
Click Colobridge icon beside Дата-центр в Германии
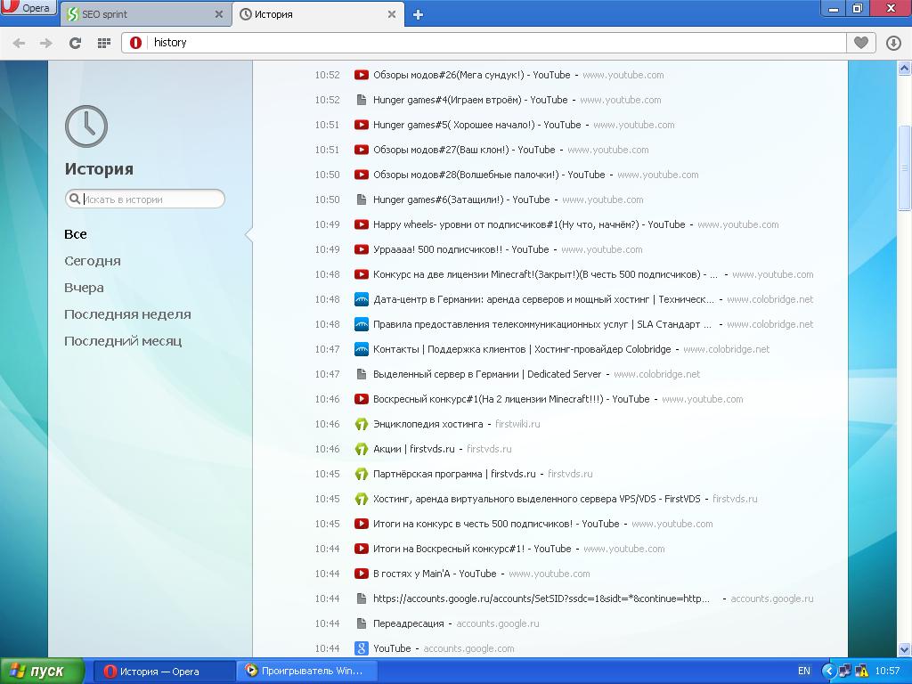coord(362,299)
